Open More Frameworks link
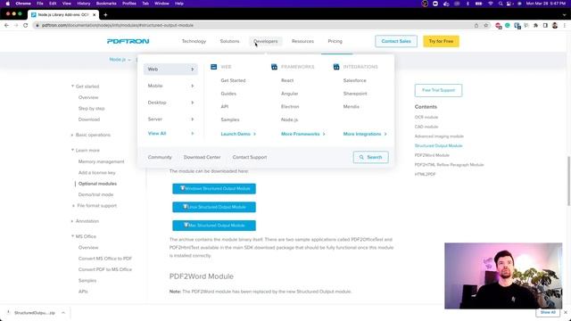This screenshot has width=571, height=321. tap(303, 134)
